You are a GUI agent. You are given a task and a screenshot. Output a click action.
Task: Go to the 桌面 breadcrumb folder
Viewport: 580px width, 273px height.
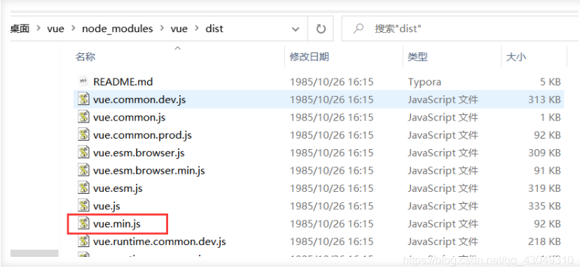coord(20,29)
